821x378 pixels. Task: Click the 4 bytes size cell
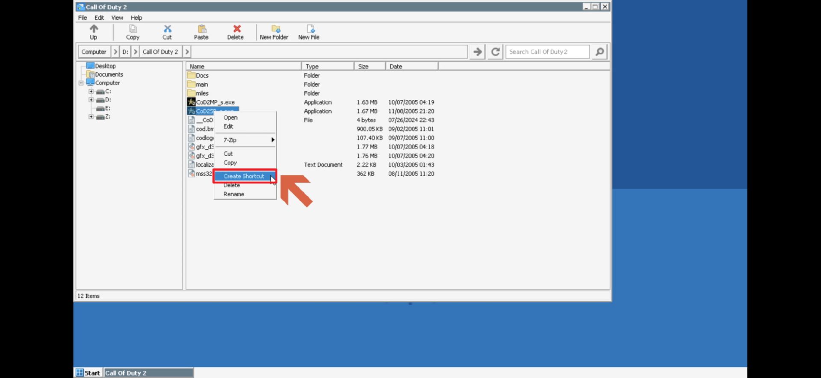click(x=366, y=120)
